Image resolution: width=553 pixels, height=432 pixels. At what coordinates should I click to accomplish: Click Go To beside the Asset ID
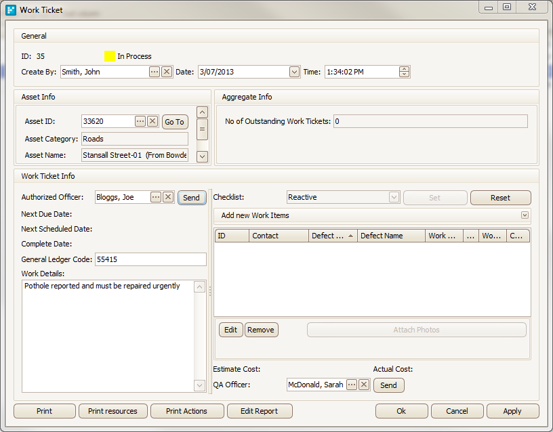click(x=174, y=122)
